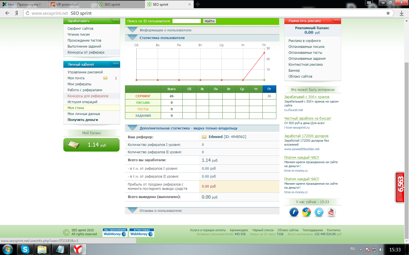
Task: Open Серфинг сайтов in the left menu
Action: pos(80,29)
